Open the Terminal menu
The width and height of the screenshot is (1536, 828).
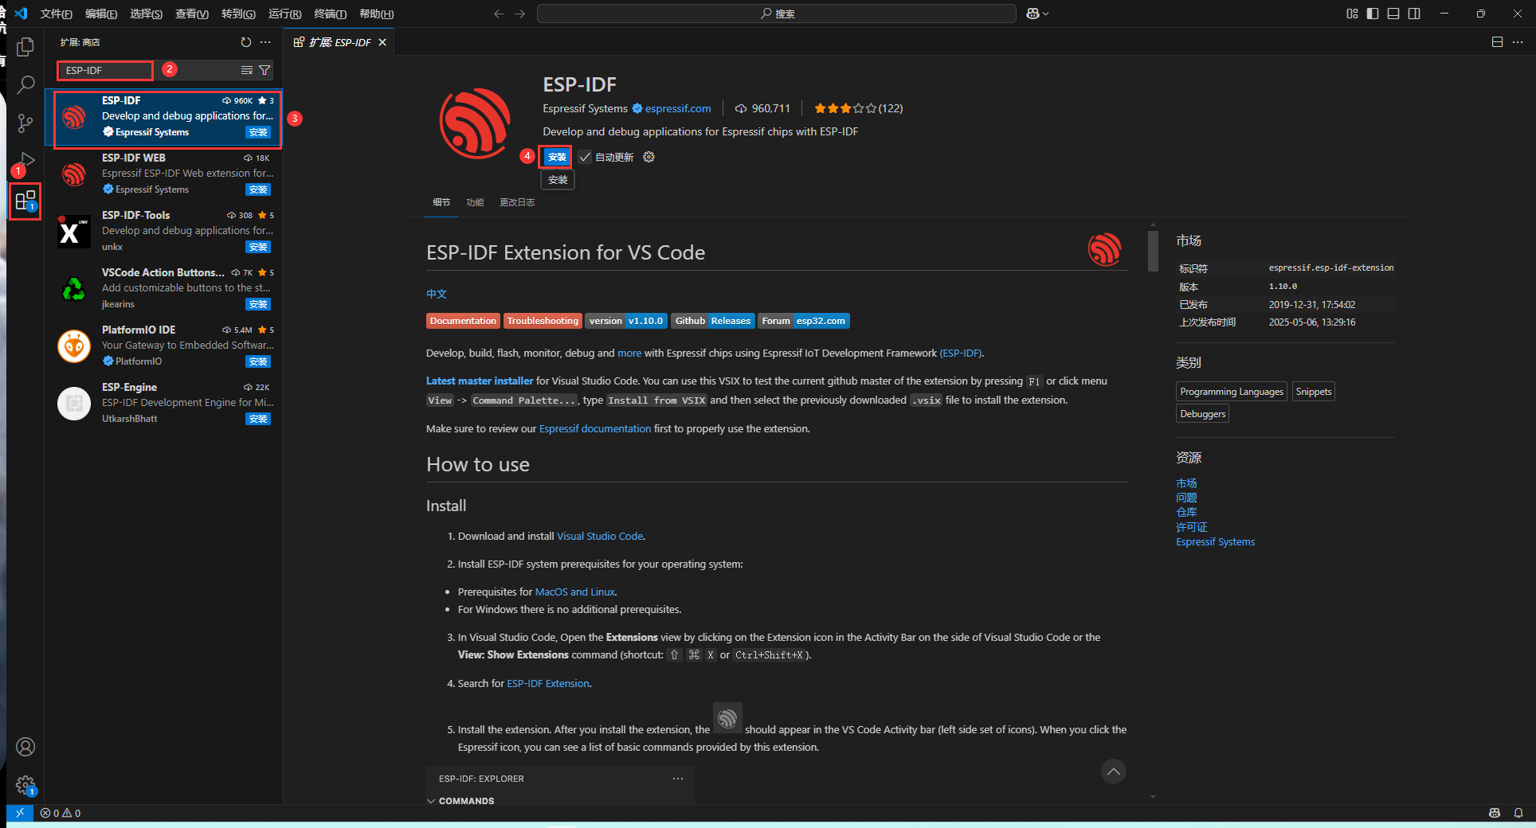330,14
